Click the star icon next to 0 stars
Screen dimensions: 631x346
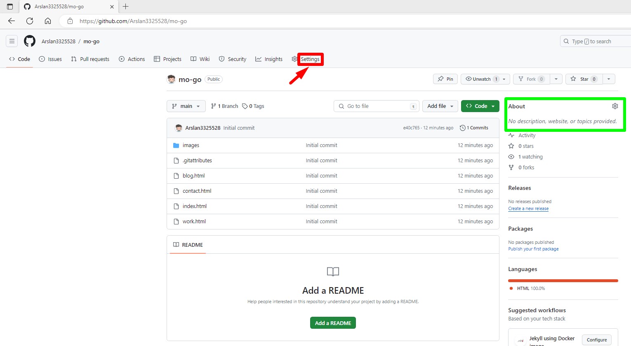point(511,146)
